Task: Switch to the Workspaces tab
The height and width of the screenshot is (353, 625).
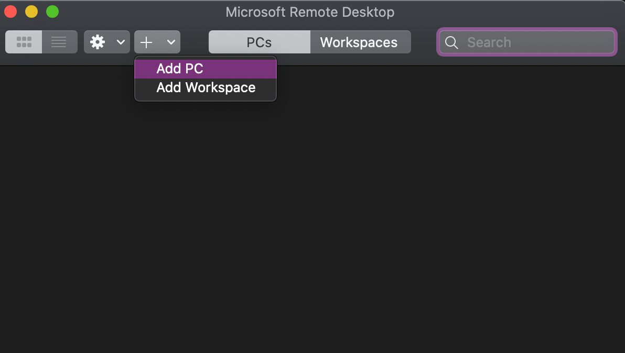Action: pyautogui.click(x=360, y=42)
